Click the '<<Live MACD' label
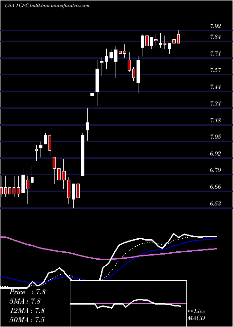 click(196, 315)
